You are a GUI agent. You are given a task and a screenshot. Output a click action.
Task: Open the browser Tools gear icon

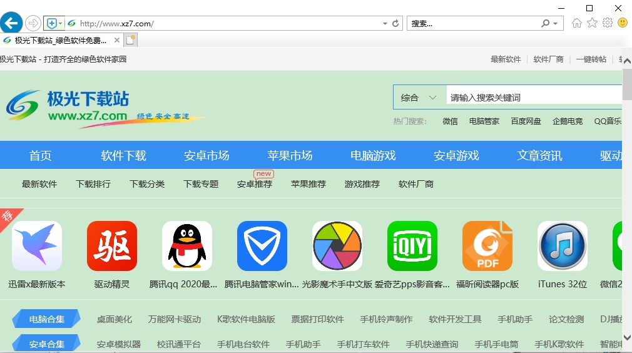click(608, 23)
